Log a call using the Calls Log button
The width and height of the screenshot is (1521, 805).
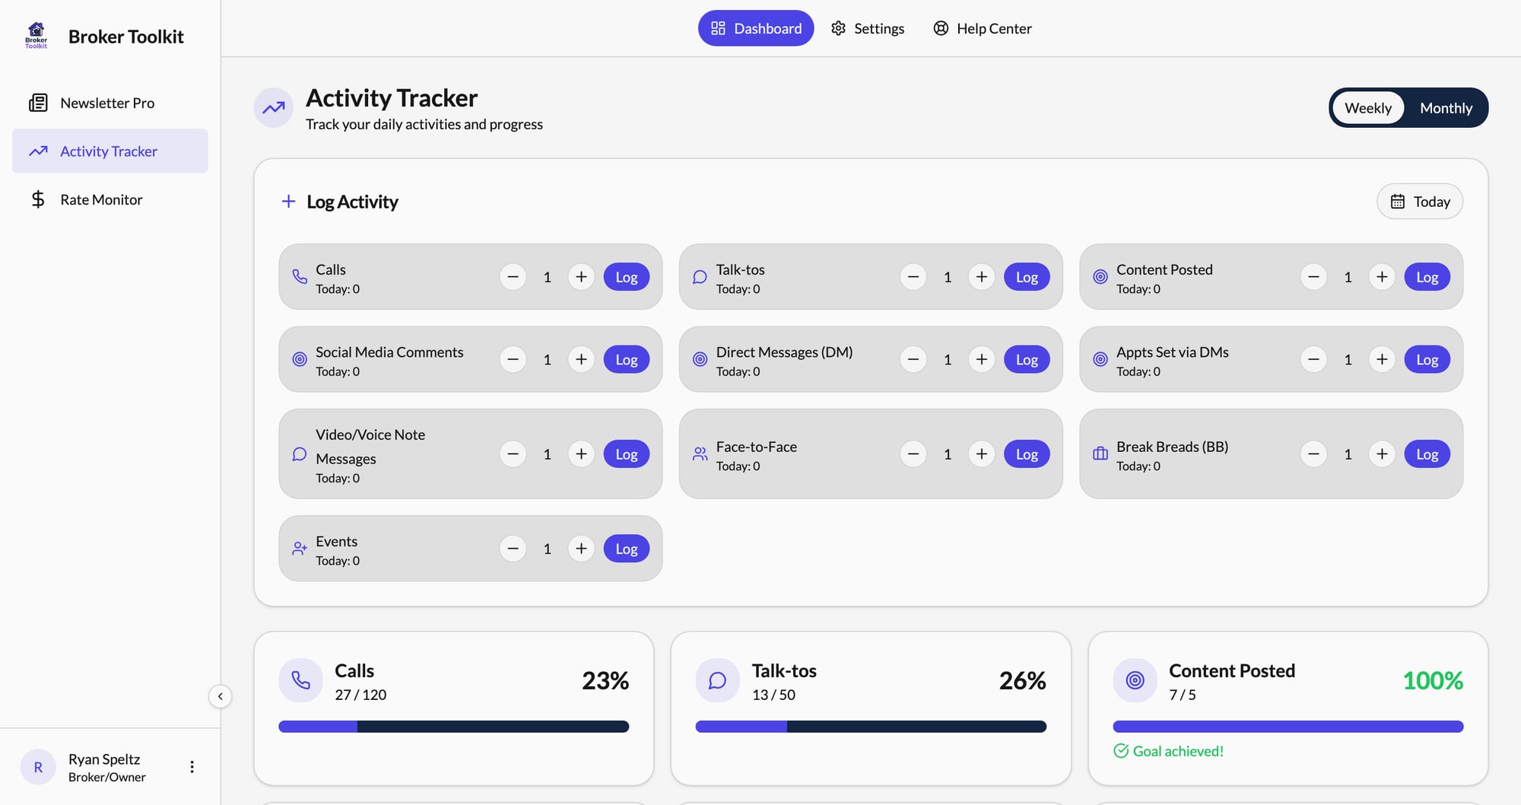[x=626, y=277]
